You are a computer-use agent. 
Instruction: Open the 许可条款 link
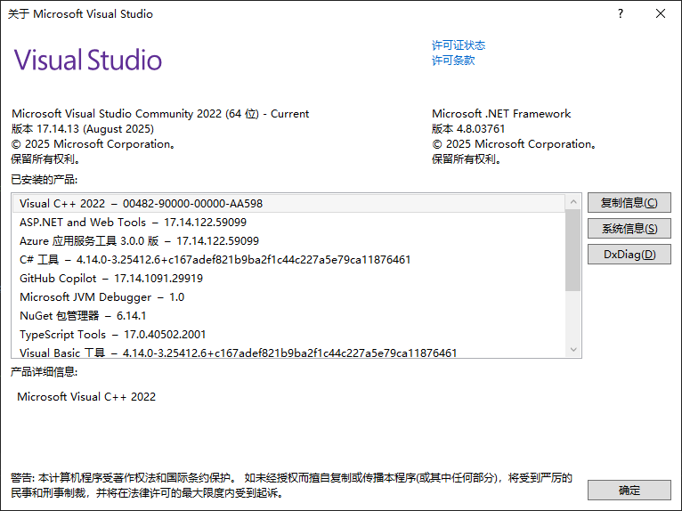tap(453, 60)
